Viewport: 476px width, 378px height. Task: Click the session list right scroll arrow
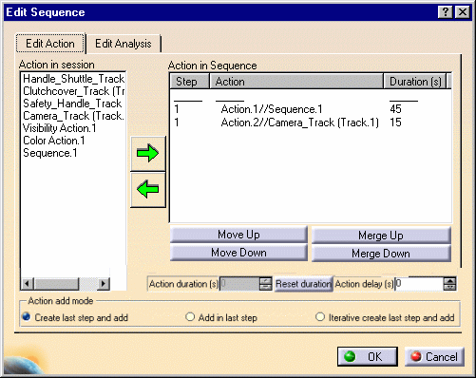(x=104, y=284)
